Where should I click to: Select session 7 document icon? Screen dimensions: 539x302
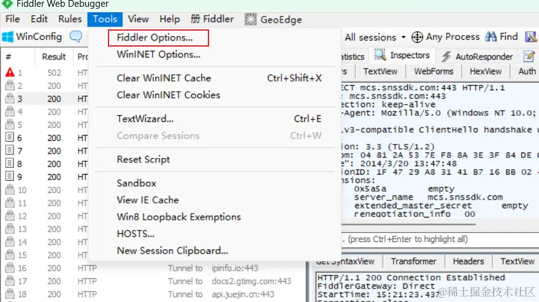click(10, 150)
